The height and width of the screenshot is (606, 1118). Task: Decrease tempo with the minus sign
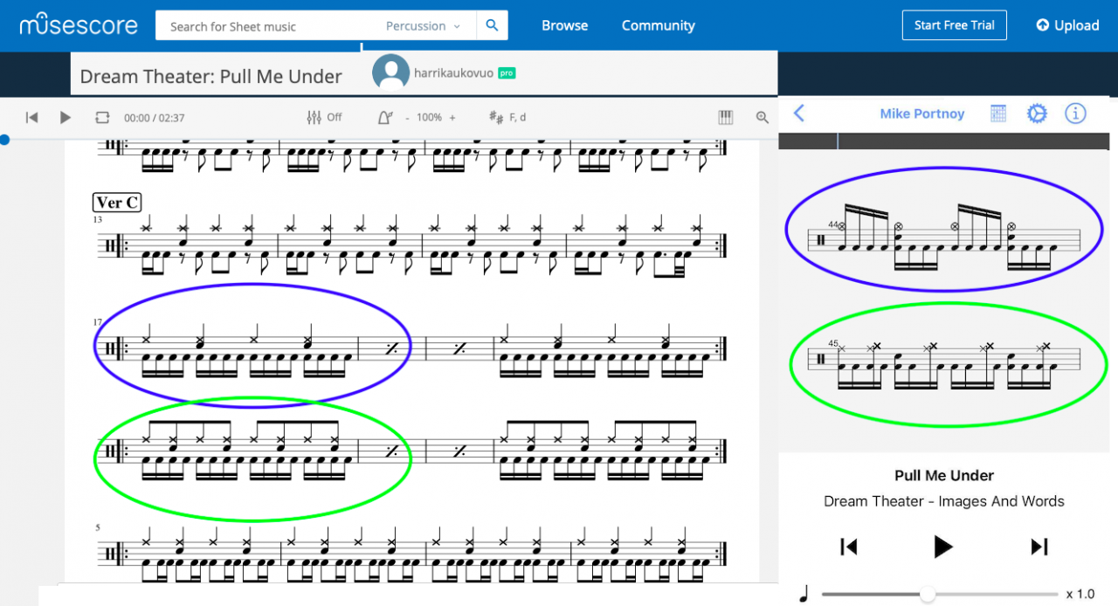point(407,117)
